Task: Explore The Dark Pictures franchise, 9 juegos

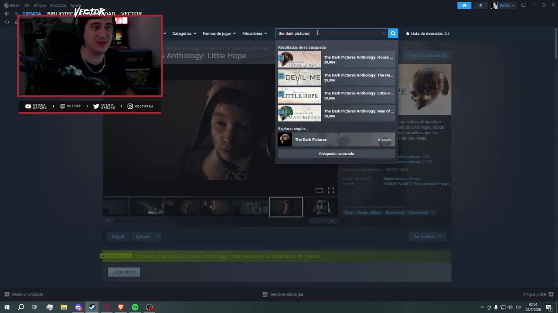Action: click(x=337, y=140)
